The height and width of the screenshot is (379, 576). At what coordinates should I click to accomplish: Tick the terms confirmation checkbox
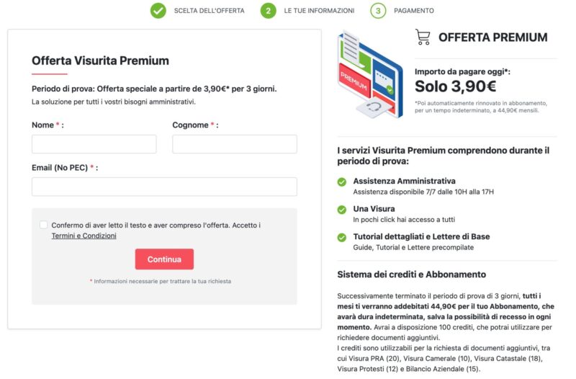tap(44, 225)
